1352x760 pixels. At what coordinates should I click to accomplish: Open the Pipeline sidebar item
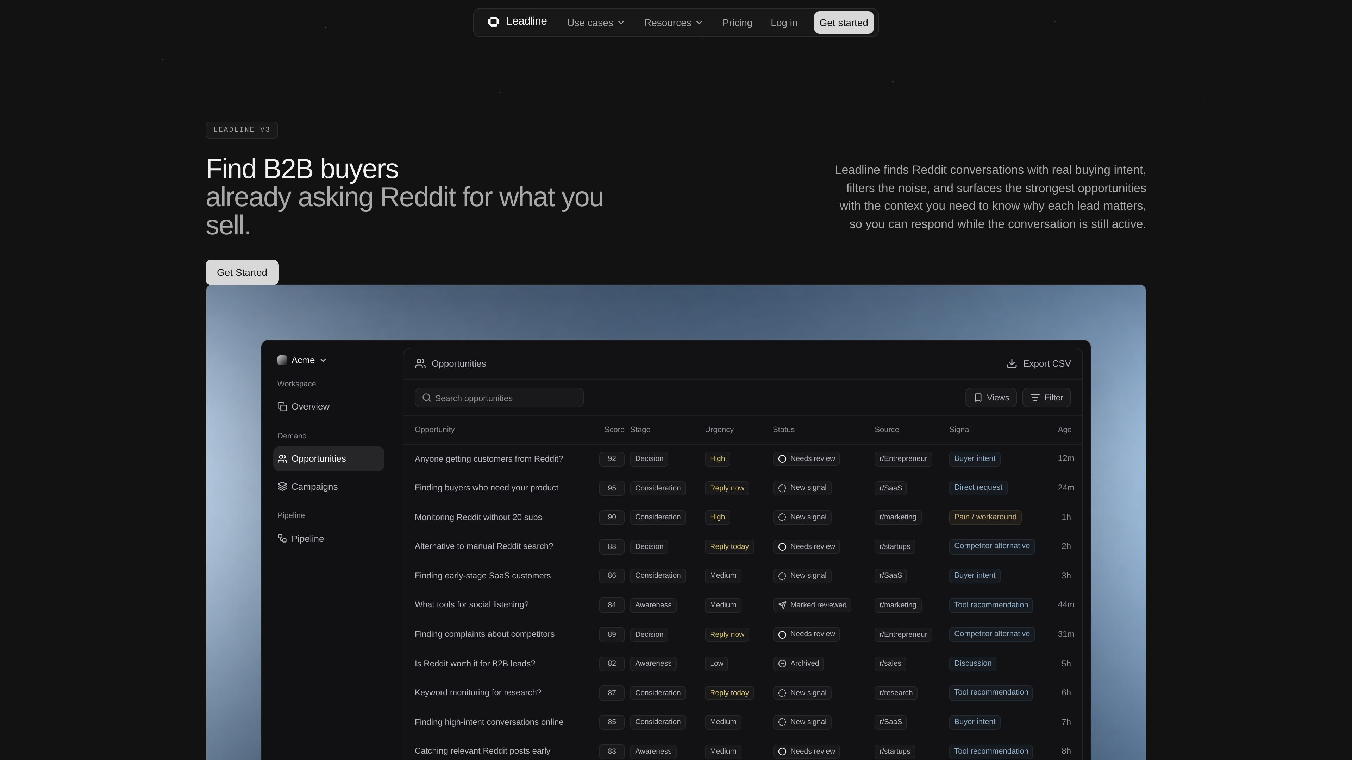(x=328, y=539)
